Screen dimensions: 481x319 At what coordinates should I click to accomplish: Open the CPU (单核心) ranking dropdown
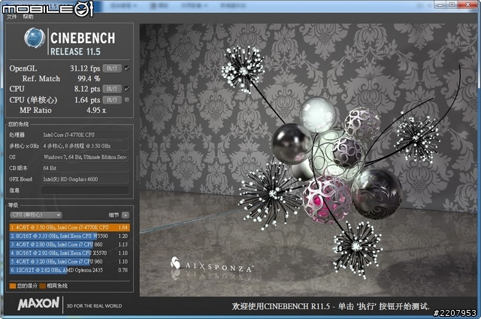pyautogui.click(x=36, y=215)
